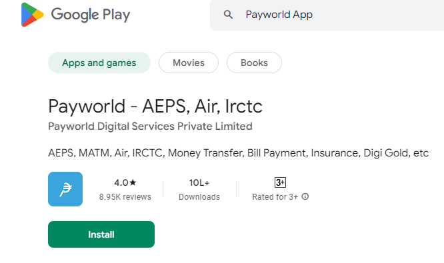444x263 pixels.
Task: Switch to the Books filter chip
Action: 254,63
